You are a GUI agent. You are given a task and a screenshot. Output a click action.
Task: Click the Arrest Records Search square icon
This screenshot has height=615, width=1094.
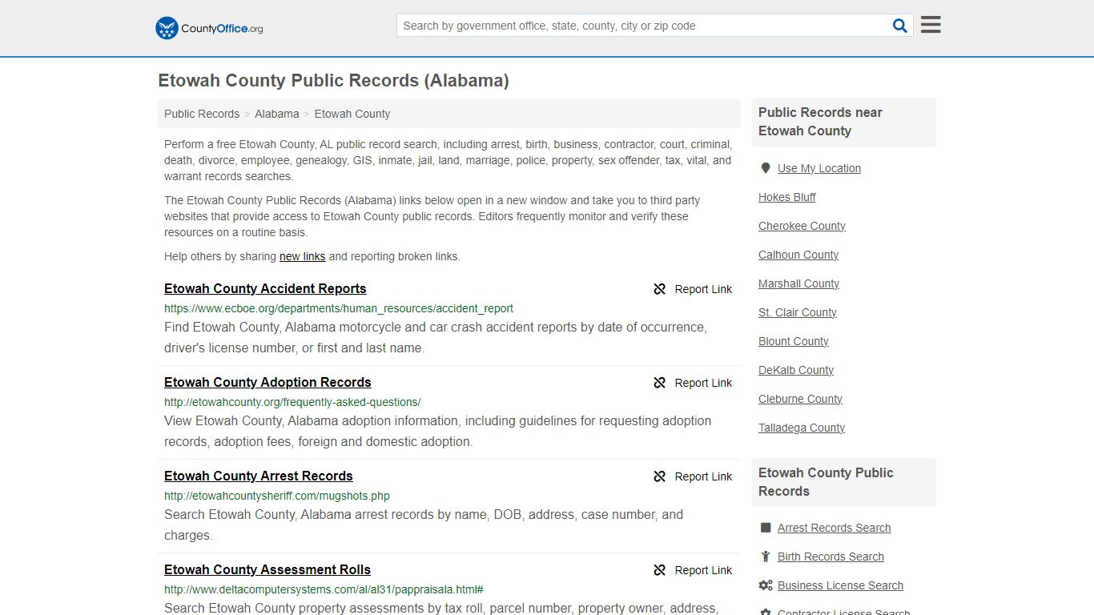tap(765, 527)
